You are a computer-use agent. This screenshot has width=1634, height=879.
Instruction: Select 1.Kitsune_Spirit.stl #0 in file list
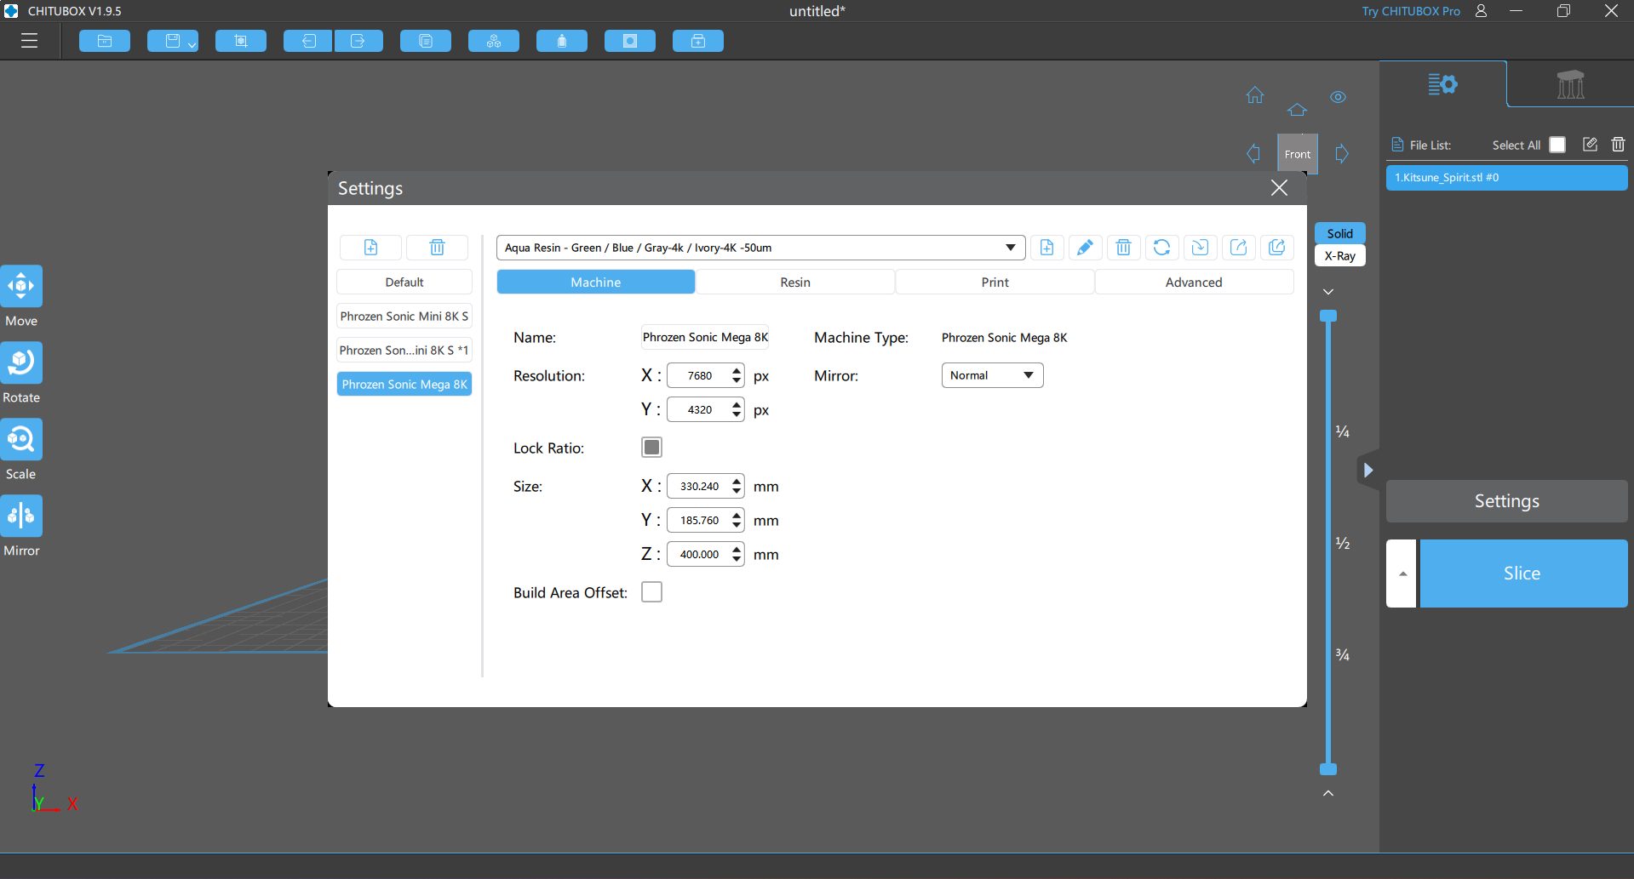click(x=1506, y=178)
